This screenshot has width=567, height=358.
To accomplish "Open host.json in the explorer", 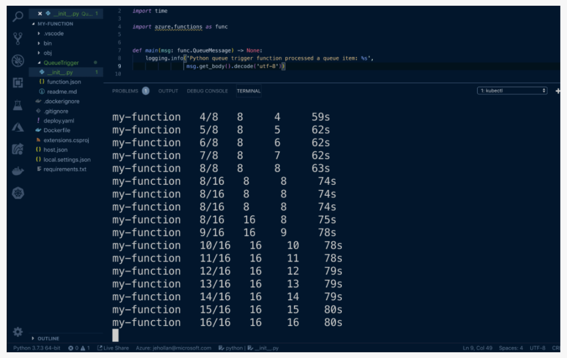I will 55,150.
